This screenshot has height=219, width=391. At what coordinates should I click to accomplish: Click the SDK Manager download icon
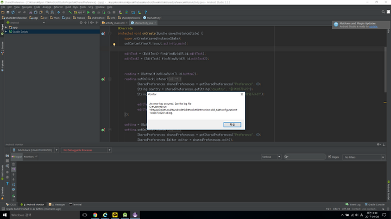140,12
